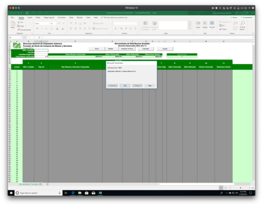Toggle underline formatting

[x=46, y=28]
